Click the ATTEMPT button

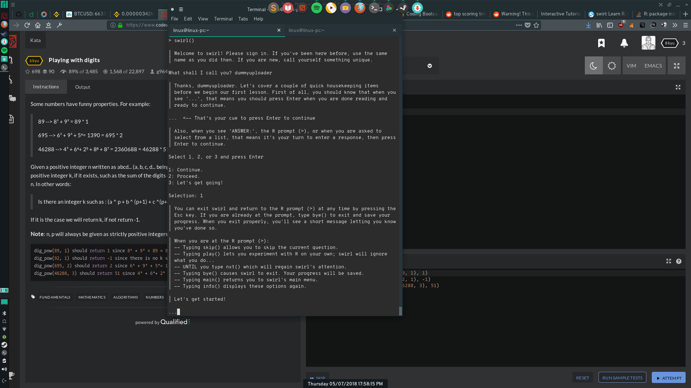(668, 378)
